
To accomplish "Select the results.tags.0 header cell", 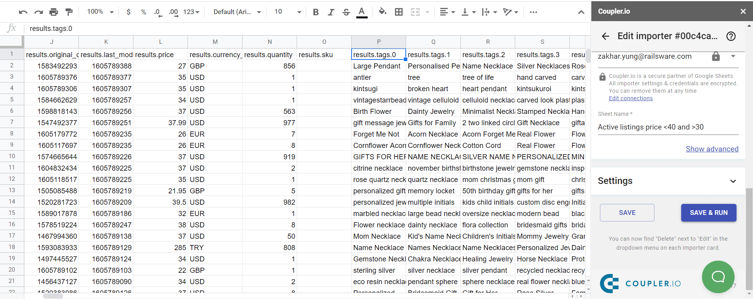I will [378, 54].
